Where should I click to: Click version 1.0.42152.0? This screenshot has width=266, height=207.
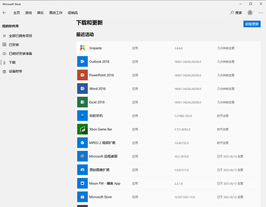point(181,143)
